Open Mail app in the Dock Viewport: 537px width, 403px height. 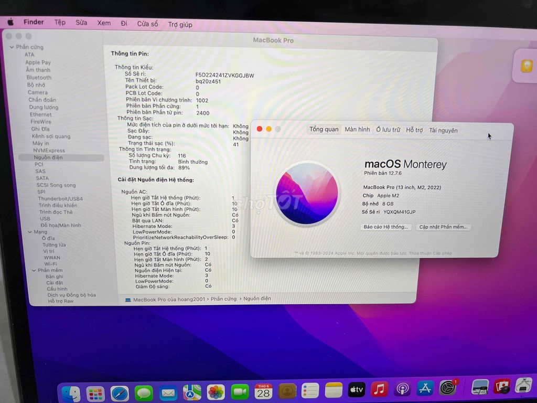coord(168,393)
